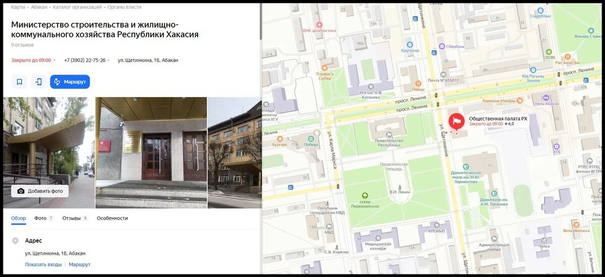Viewport: 605px width, 277px height.
Task: Click the ВТБ bank icon
Action: [557, 146]
